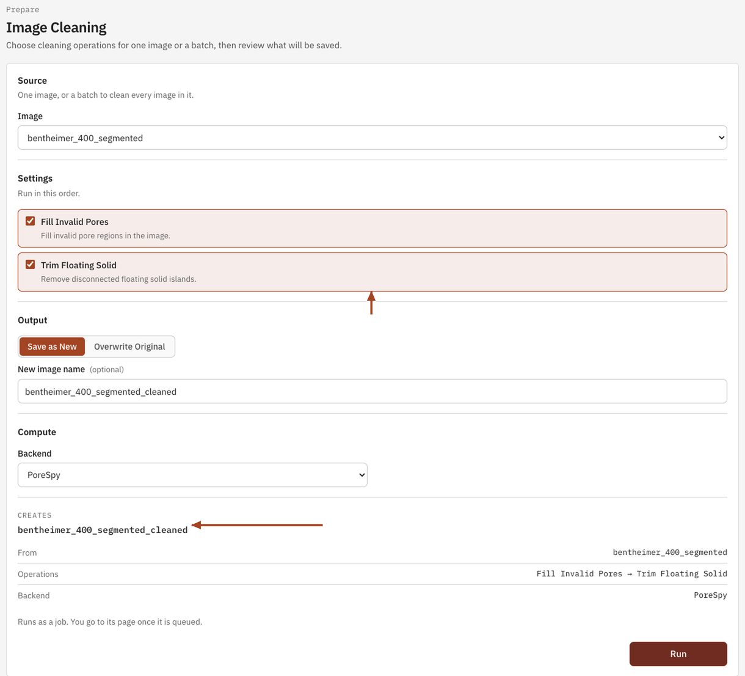
Task: Start the cleaning job with Run
Action: pyautogui.click(x=678, y=653)
